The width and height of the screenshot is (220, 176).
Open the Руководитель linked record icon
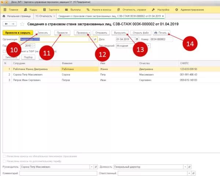(x=96, y=167)
